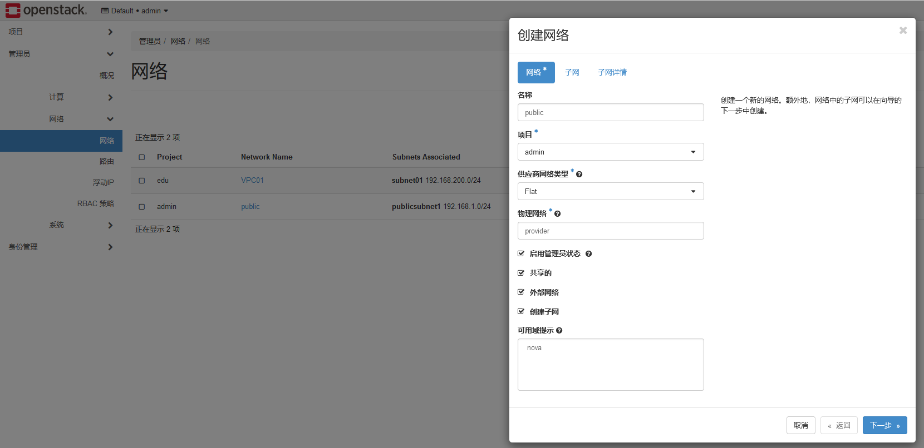Click the 名称 input field
The height and width of the screenshot is (448, 924).
[x=610, y=112]
